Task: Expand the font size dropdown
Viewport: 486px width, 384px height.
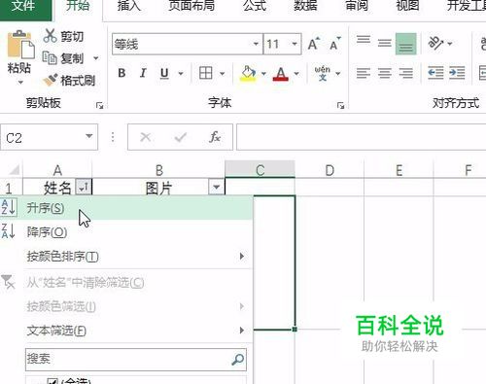Action: point(295,44)
